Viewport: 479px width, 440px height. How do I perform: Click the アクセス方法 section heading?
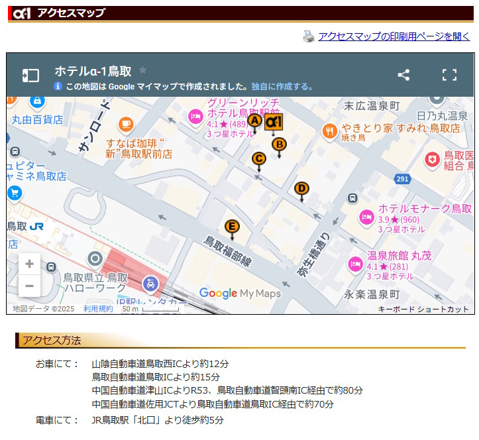pyautogui.click(x=52, y=341)
